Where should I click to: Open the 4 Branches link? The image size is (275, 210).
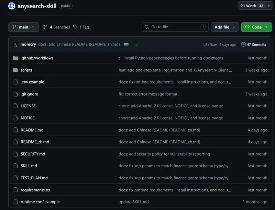tap(56, 27)
